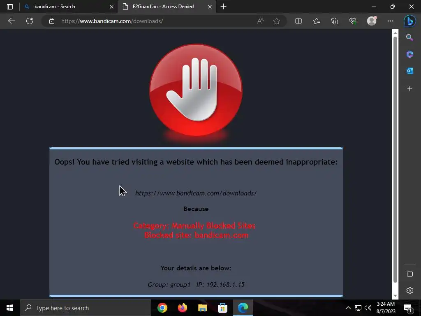Image resolution: width=421 pixels, height=316 pixels.
Task: Open the clock and date flyout
Action: point(386,308)
